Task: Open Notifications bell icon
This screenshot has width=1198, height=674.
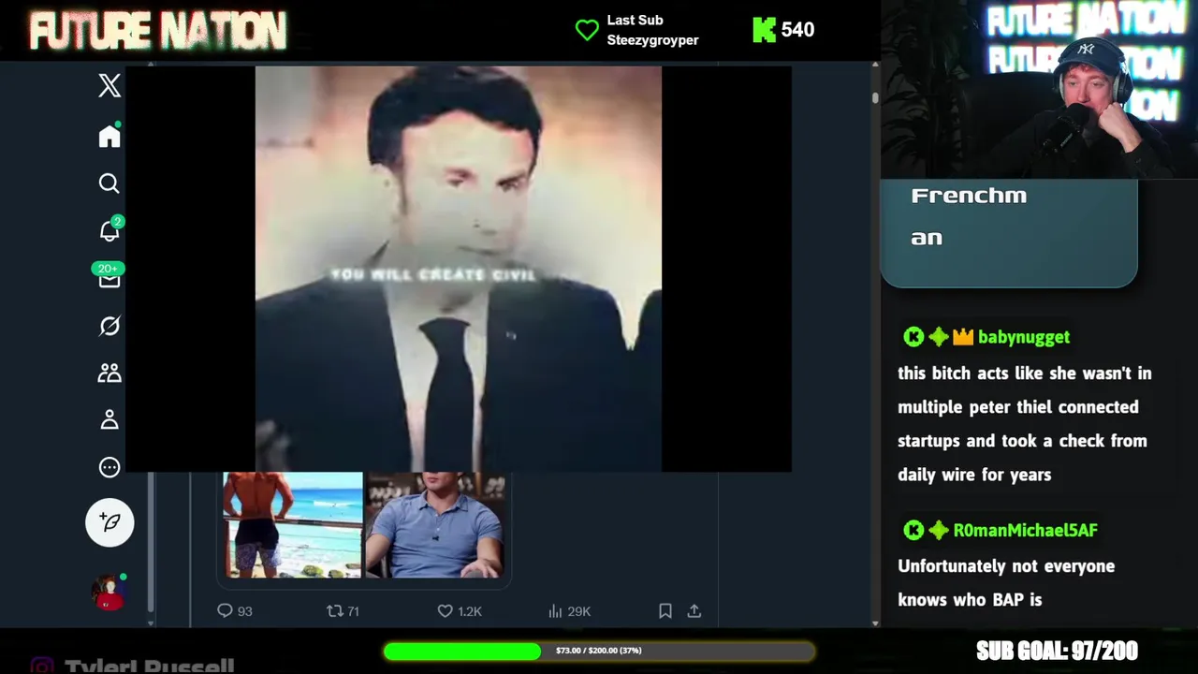Action: [x=110, y=230]
